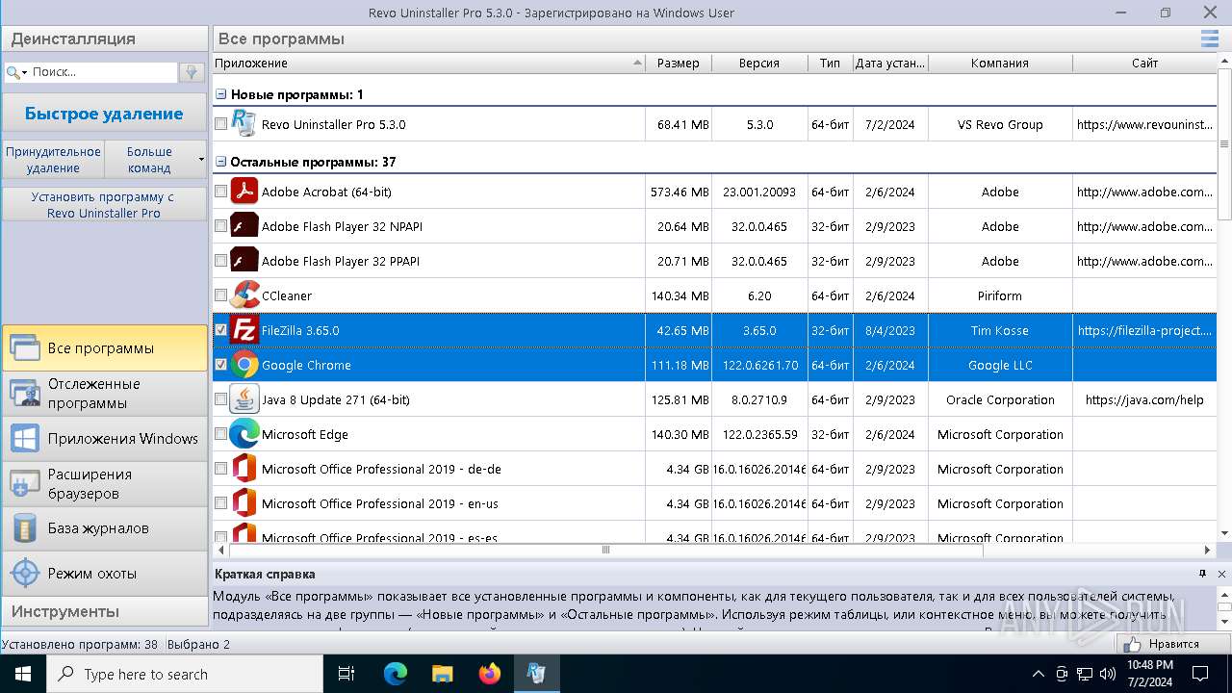Close the Краткая справка help panel
1232x693 pixels.
pos(1222,574)
